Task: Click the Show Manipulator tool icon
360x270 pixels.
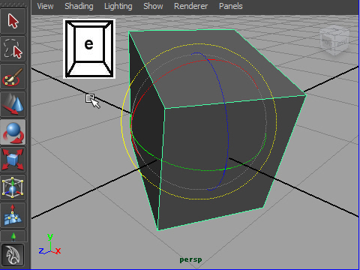Action: [x=13, y=236]
